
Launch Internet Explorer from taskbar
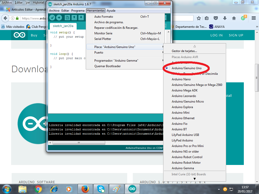click(x=54, y=189)
